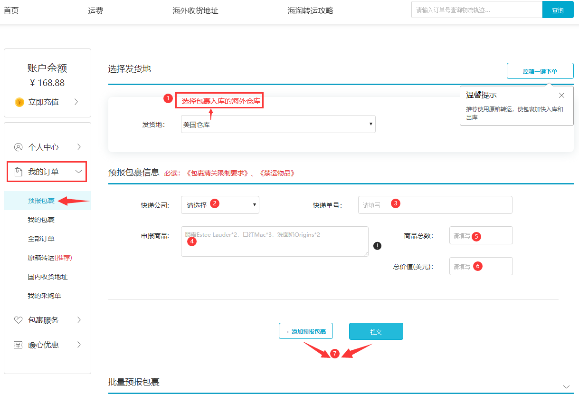
Task: Click the 提交 submit button
Action: click(376, 331)
